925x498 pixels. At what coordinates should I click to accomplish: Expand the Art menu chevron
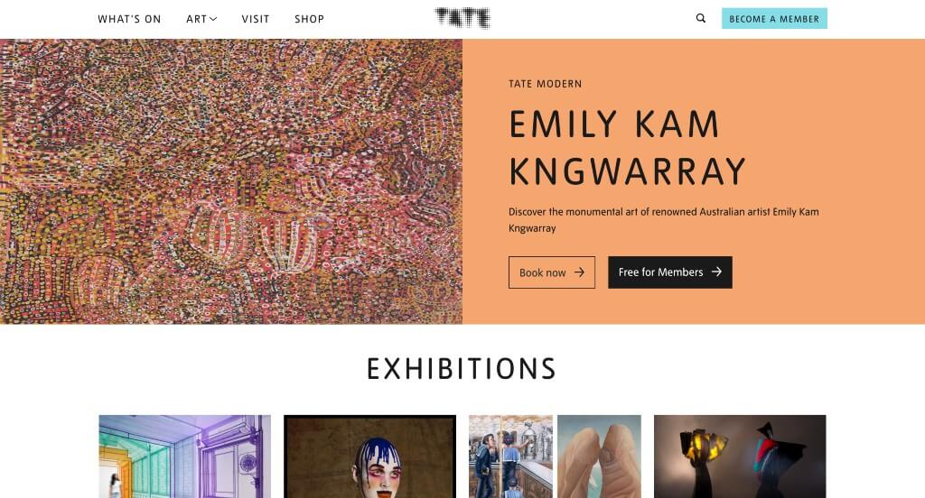pyautogui.click(x=213, y=19)
